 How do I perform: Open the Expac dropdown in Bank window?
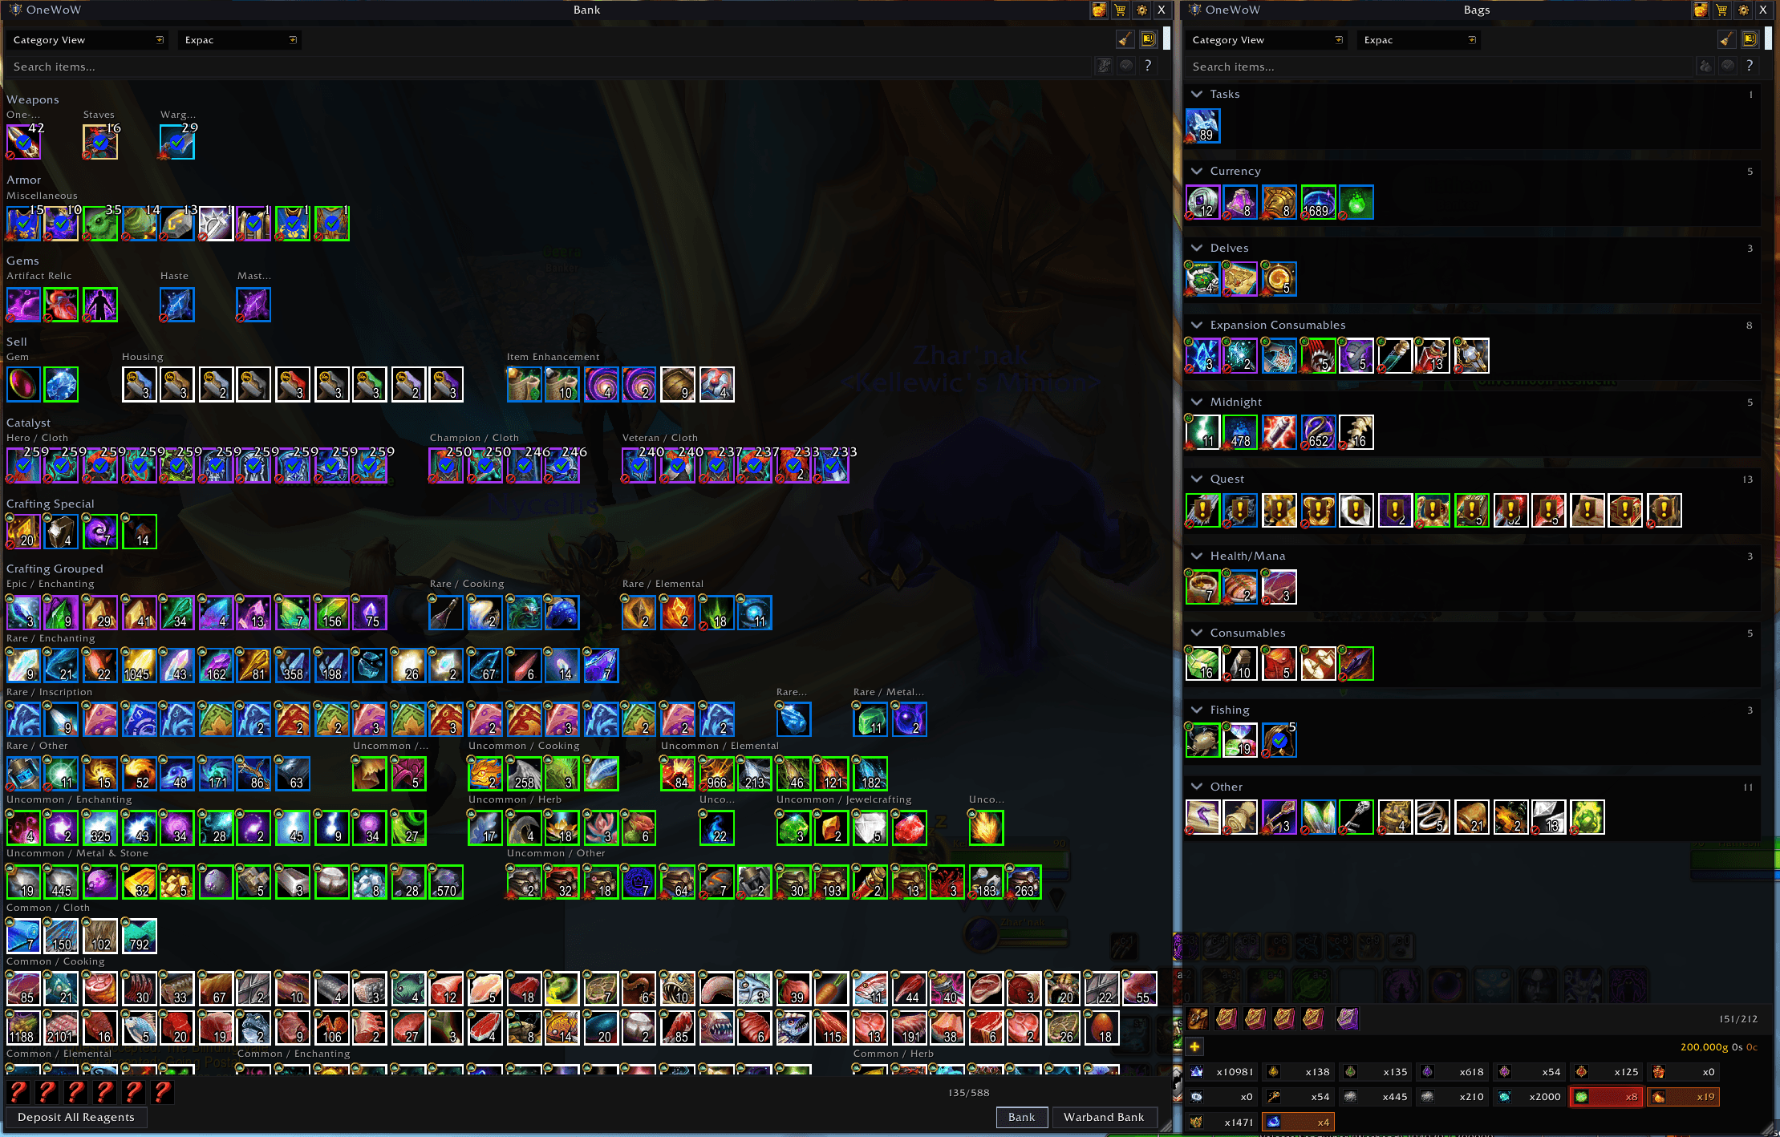click(x=240, y=39)
